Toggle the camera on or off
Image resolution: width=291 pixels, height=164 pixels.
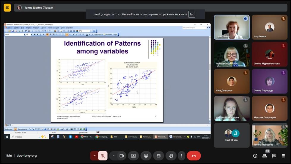coord(121,156)
